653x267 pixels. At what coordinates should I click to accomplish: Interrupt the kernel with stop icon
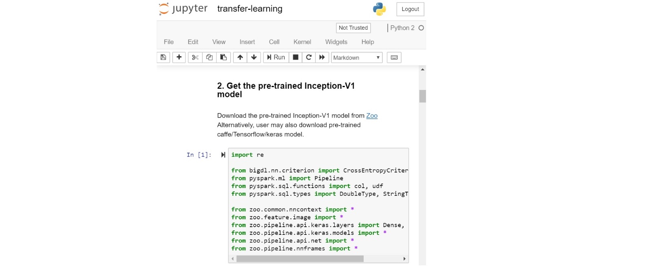[295, 57]
